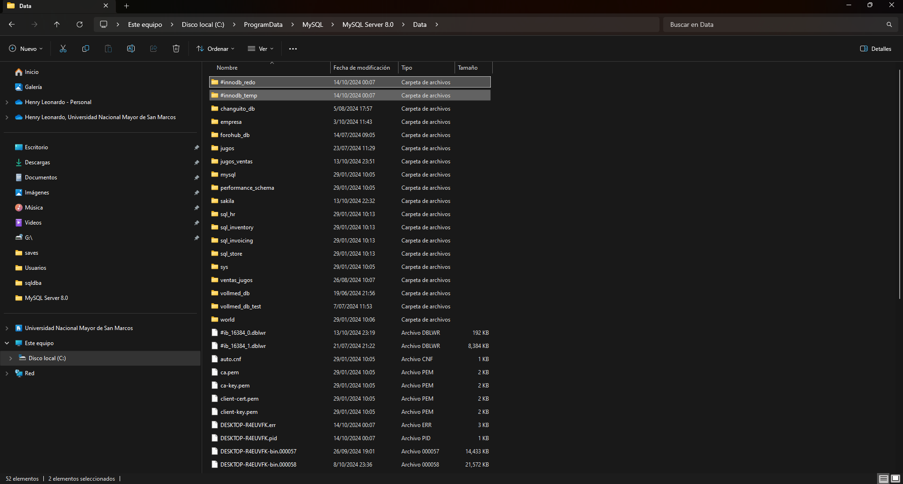The image size is (903, 484).
Task: Click the computer icon in address bar
Action: (x=104, y=24)
